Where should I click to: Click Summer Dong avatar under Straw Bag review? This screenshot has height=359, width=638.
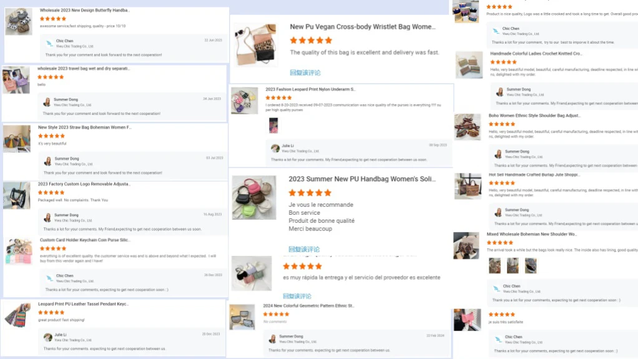tap(48, 161)
